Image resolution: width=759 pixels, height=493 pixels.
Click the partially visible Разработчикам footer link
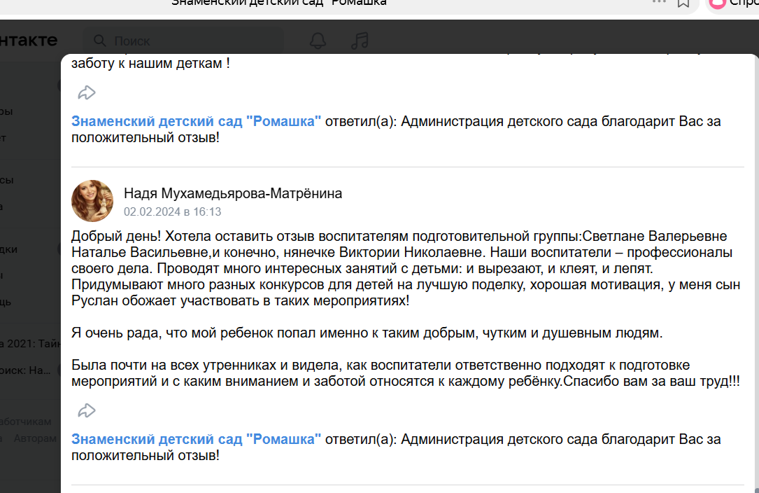(26, 422)
